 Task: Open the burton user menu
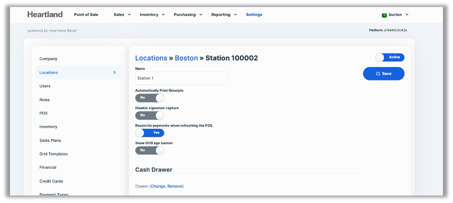point(398,15)
